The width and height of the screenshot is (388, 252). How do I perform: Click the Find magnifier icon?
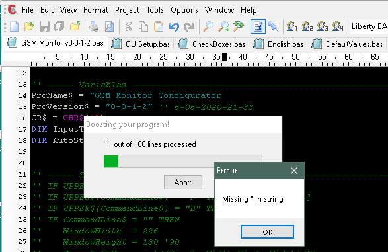coord(208,26)
